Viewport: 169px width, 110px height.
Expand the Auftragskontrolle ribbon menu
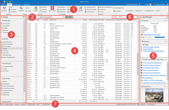(x=149, y=11)
